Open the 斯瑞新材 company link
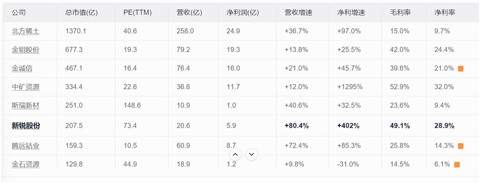This screenshot has height=183, width=480. tap(26, 106)
